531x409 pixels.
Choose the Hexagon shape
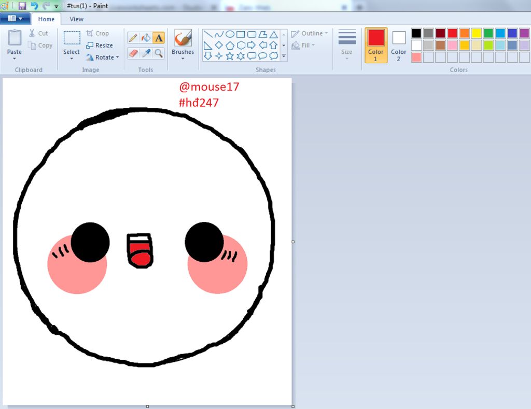coord(241,45)
